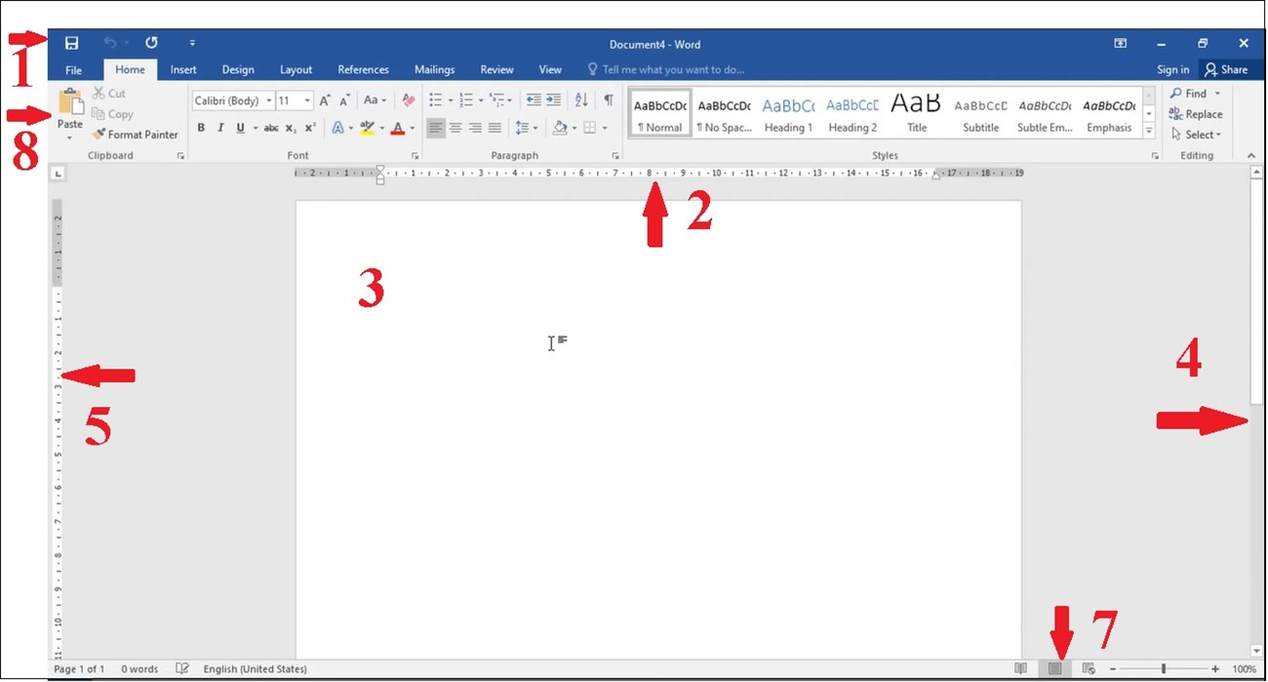Toggle Italic formatting
This screenshot has height=682, width=1268.
220,128
